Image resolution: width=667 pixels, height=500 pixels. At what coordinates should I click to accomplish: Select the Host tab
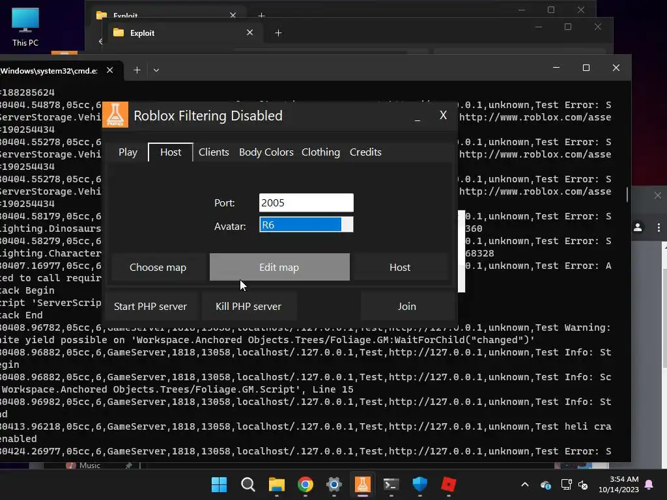click(x=171, y=152)
